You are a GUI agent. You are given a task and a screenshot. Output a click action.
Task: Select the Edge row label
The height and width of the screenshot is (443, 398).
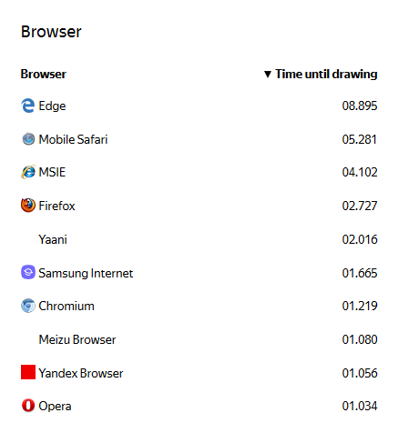[52, 106]
